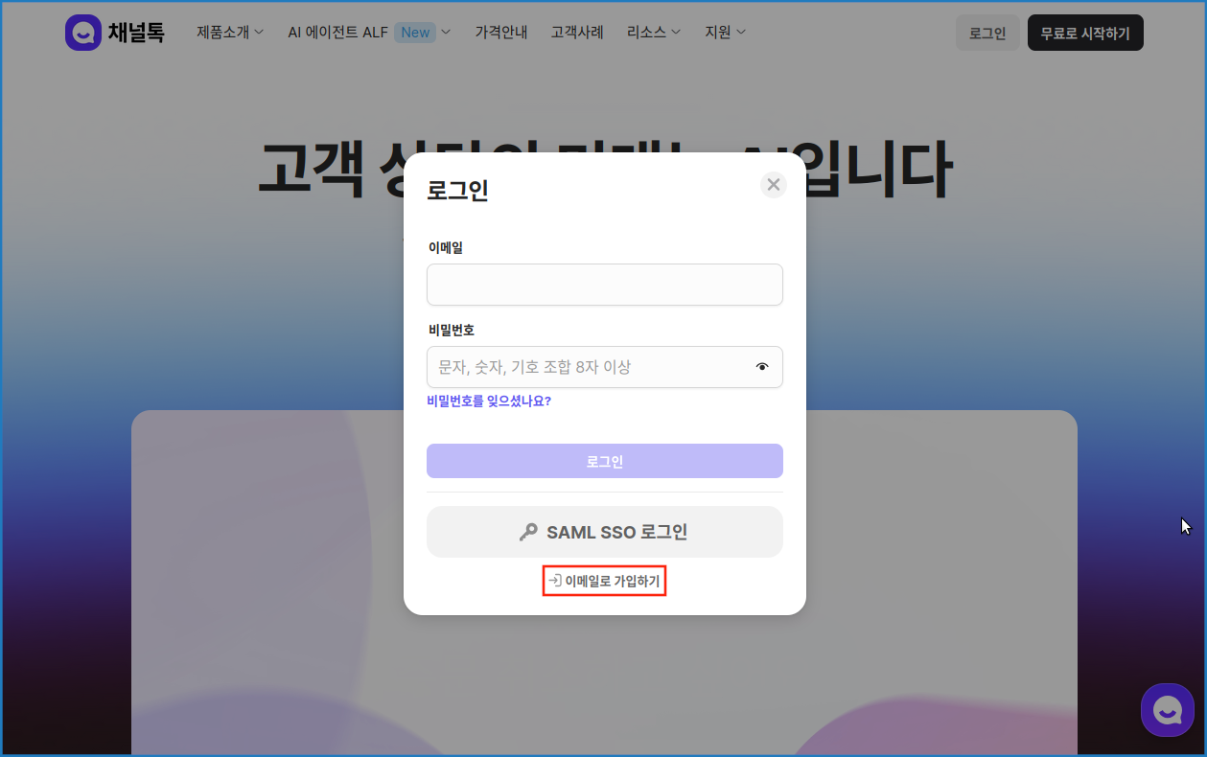Submit the purple 로그인 button
This screenshot has height=757, width=1207.
tap(604, 461)
